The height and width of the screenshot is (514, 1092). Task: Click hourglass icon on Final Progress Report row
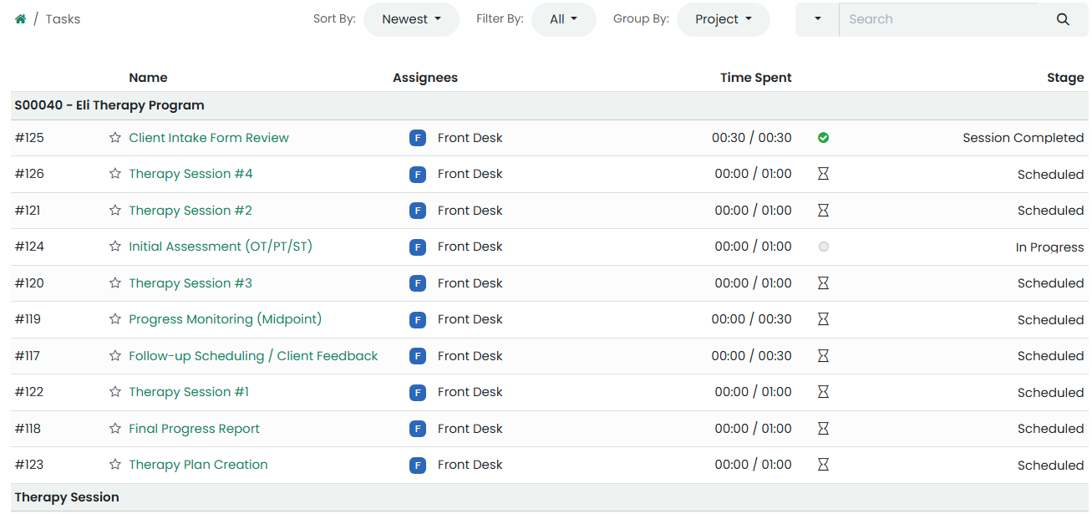pos(823,429)
